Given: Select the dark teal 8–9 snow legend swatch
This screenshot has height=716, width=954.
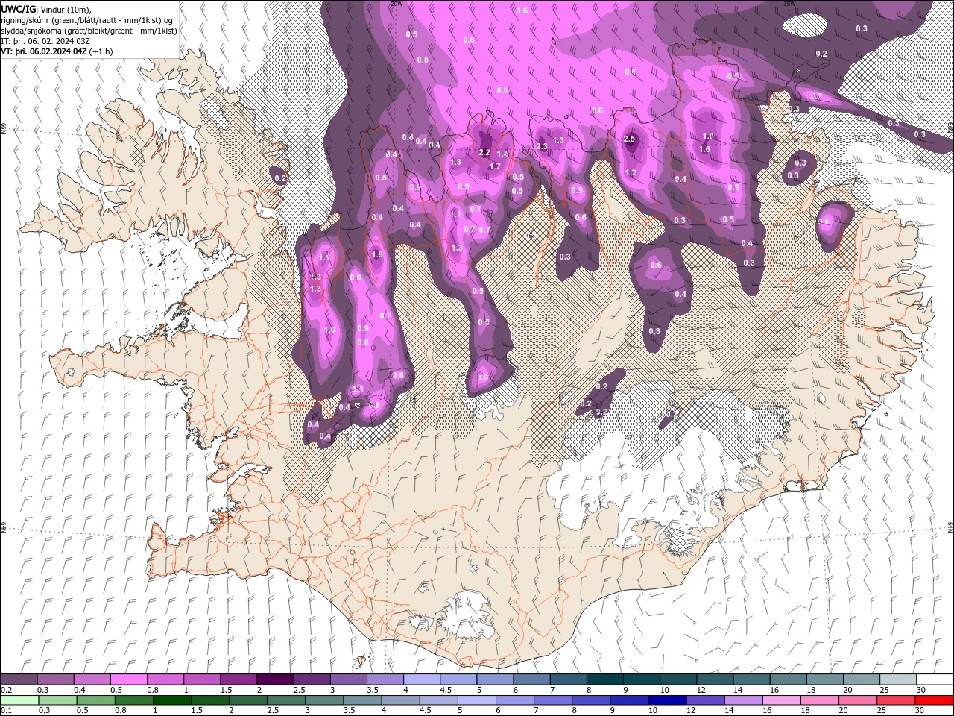Looking at the screenshot, I should tap(605, 679).
